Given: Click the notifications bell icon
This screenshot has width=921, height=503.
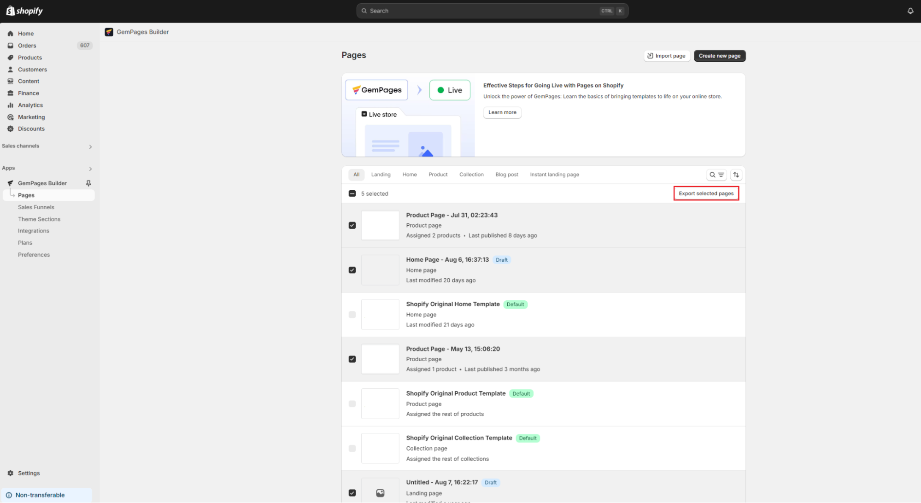Looking at the screenshot, I should pos(910,11).
